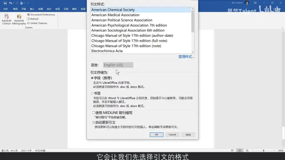
Task: Click the zoom out minus icon
Action: 253,151
